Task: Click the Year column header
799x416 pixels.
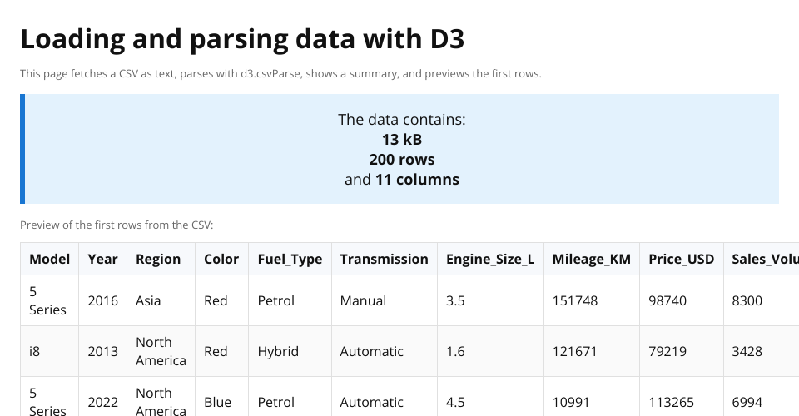Action: tap(102, 259)
